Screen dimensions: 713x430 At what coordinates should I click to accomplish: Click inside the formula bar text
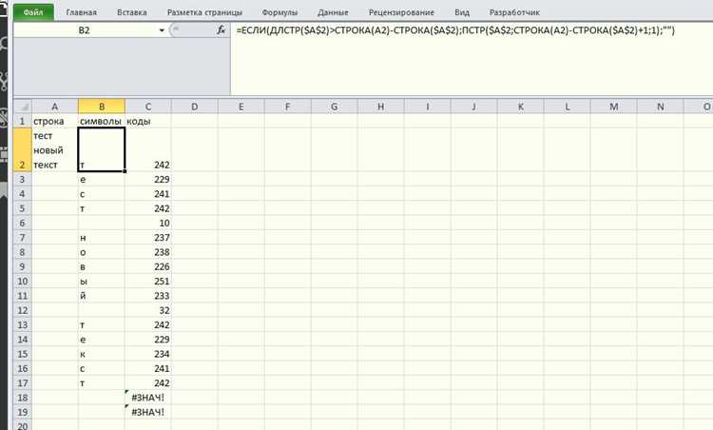click(455, 30)
